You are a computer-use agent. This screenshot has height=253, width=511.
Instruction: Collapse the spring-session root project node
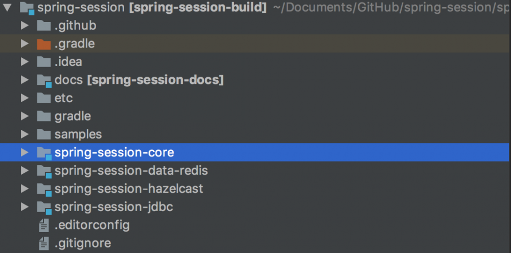[7, 8]
